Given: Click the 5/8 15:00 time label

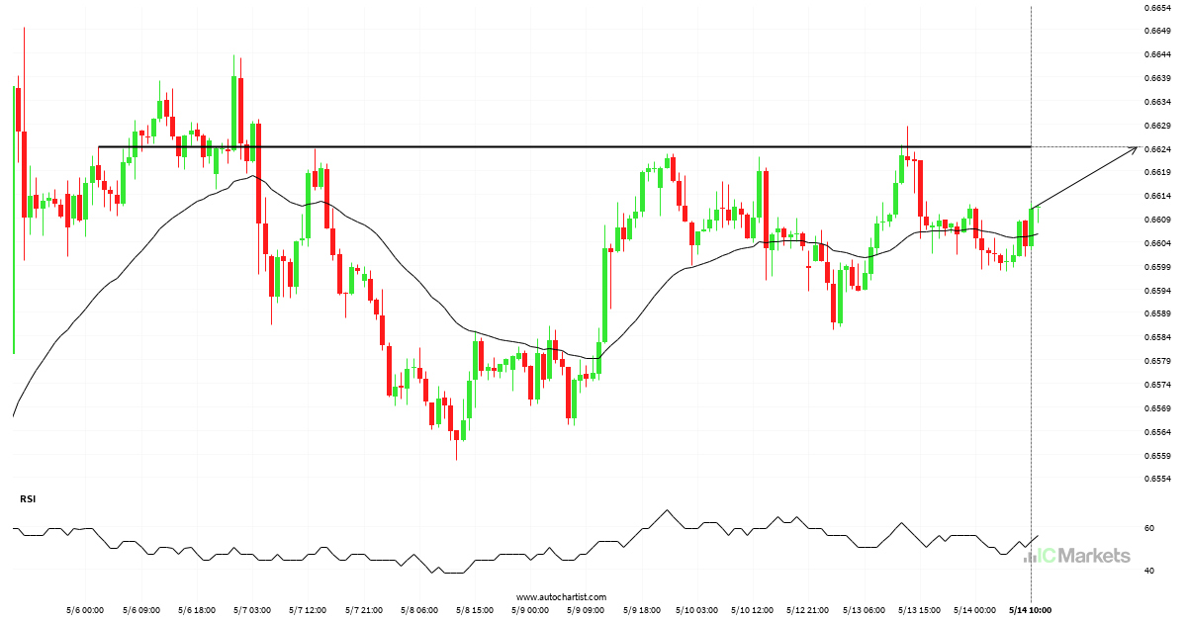Looking at the screenshot, I should (476, 610).
